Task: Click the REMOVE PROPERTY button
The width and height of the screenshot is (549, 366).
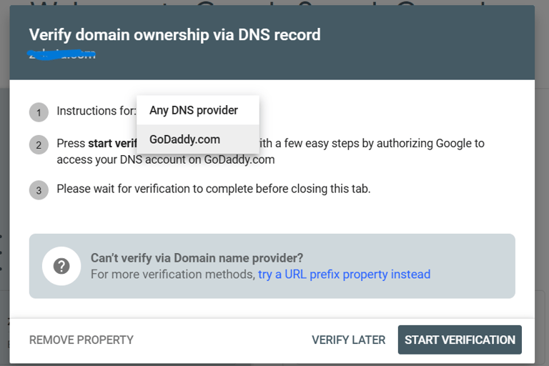Action: (81, 340)
